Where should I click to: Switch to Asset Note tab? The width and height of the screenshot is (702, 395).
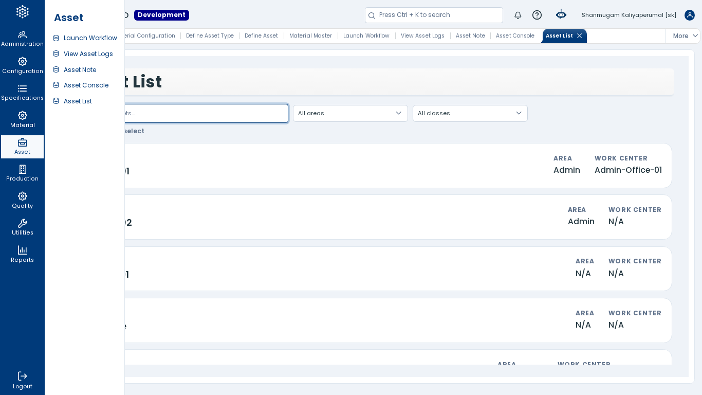point(470,36)
